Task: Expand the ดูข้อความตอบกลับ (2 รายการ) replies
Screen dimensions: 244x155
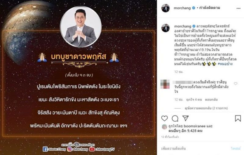Action: coord(206,108)
